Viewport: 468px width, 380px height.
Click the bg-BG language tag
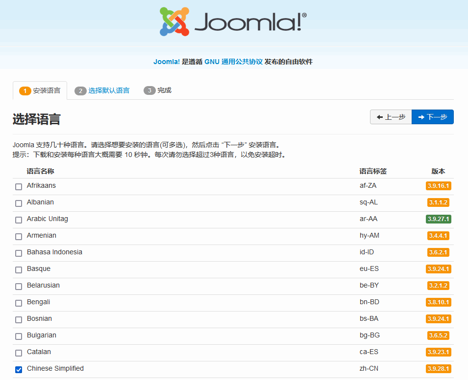tap(370, 335)
